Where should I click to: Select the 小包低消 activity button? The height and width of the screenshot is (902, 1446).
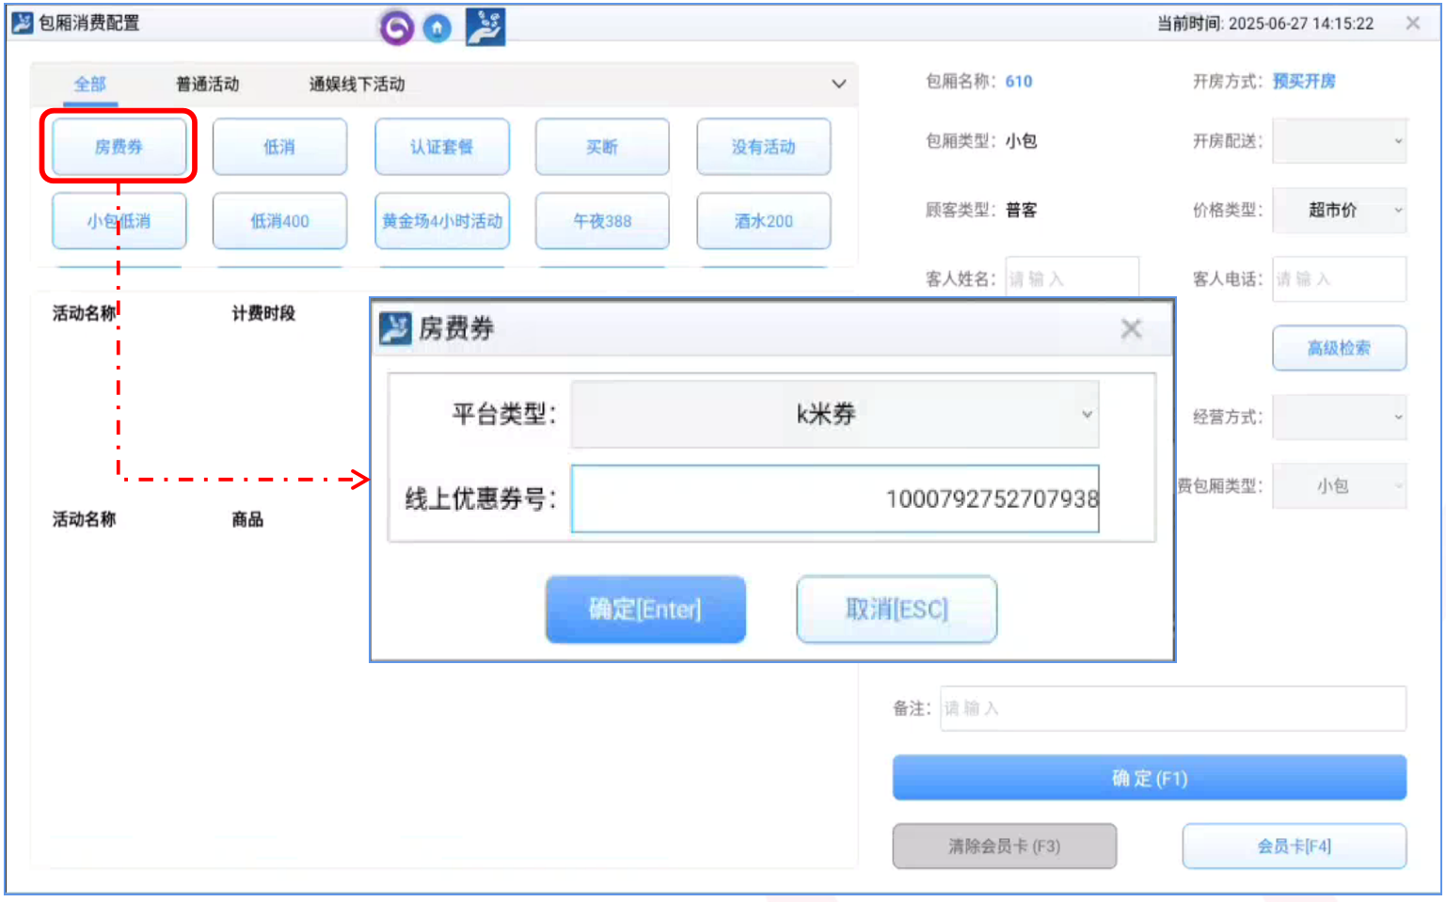pos(119,221)
